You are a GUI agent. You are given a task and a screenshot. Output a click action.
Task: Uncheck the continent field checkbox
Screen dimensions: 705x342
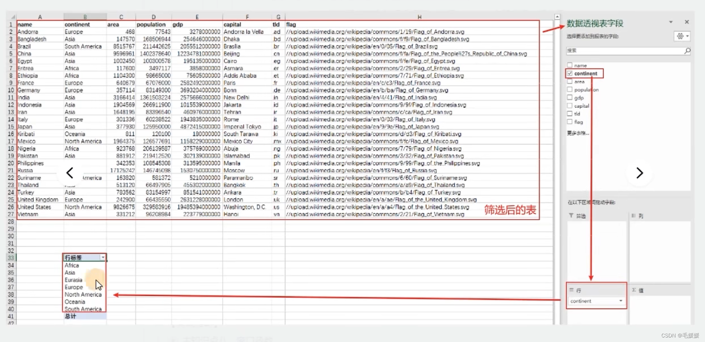pos(570,73)
